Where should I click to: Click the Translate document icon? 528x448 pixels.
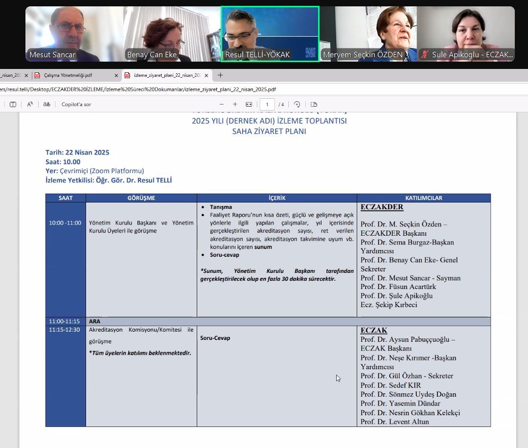46,104
